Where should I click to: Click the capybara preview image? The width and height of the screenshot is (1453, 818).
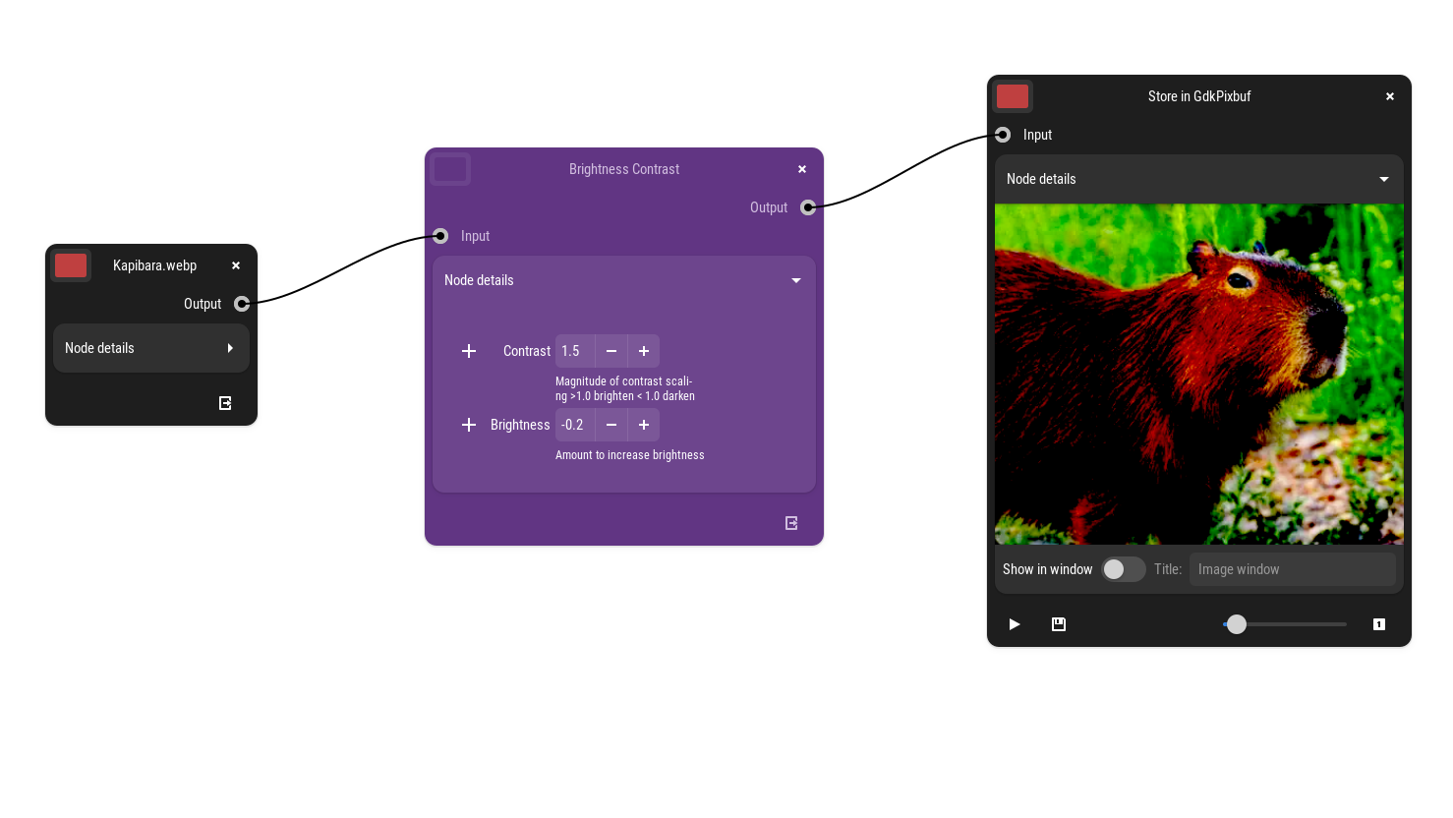[1198, 374]
